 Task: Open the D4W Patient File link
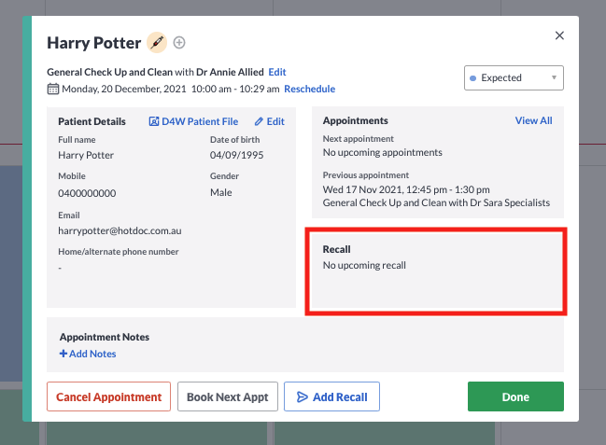(x=193, y=121)
